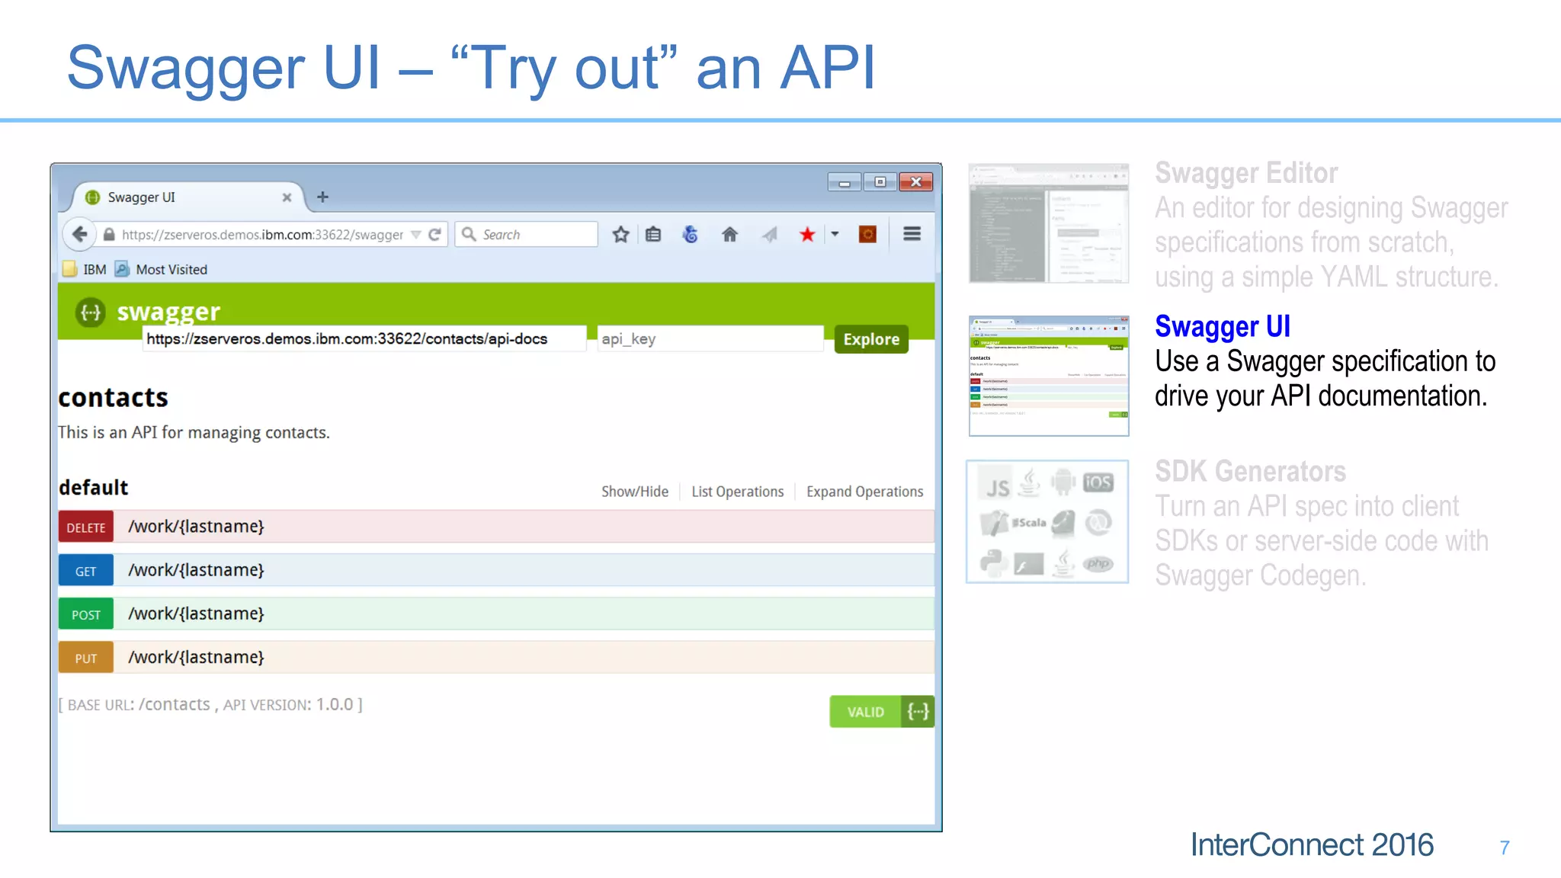Click the blue GET method badge
The image size is (1561, 878).
coord(86,571)
